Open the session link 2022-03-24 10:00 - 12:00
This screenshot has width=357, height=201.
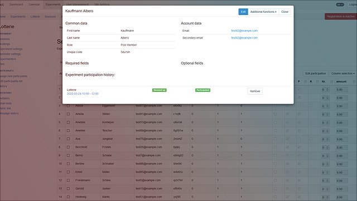83,94
